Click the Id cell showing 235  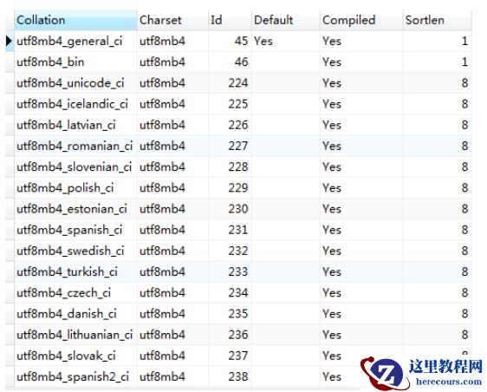[230, 314]
